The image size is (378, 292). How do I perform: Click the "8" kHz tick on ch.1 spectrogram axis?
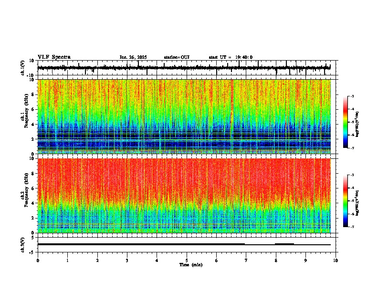tap(33, 94)
